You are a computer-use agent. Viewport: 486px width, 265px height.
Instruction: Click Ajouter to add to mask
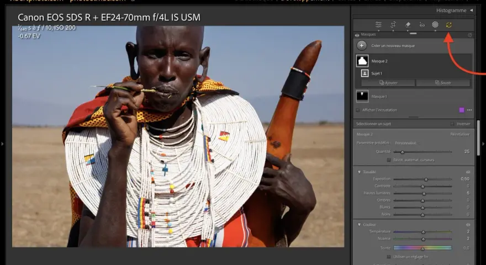coord(388,83)
